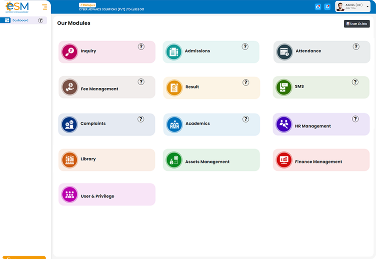The height and width of the screenshot is (259, 376).
Task: Collapse the sidebar with hamburger icon
Action: [45, 7]
